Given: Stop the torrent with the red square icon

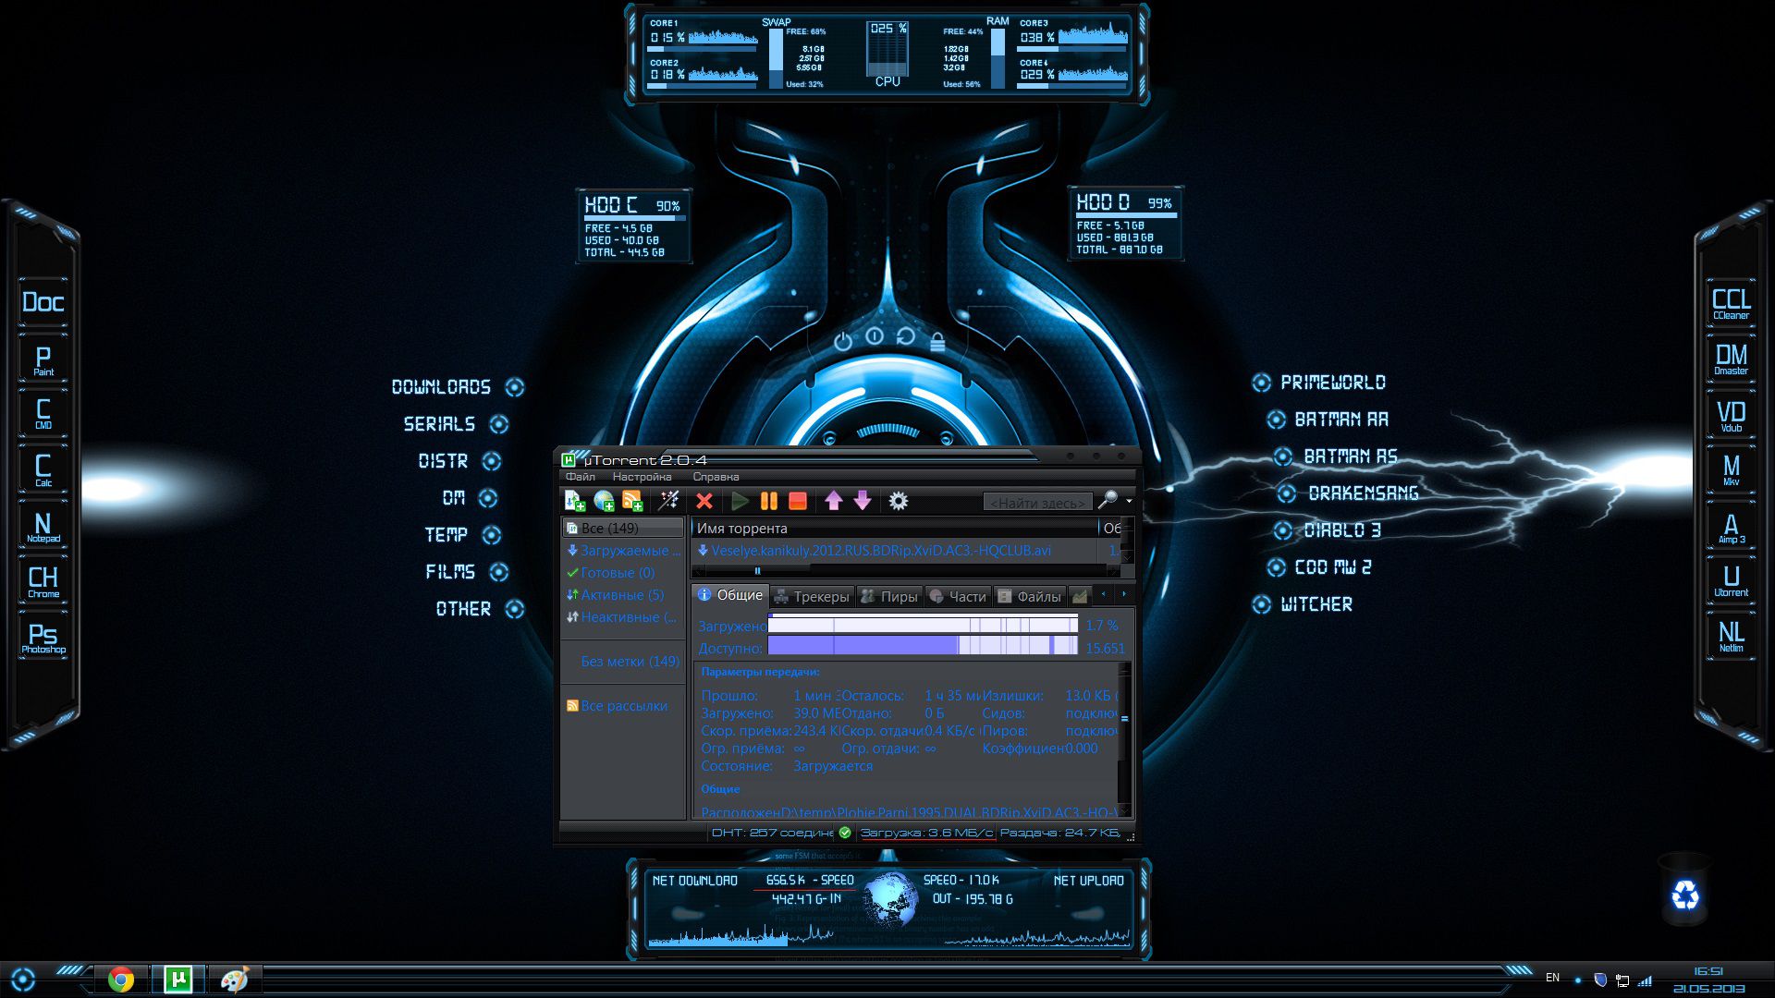Looking at the screenshot, I should (800, 501).
